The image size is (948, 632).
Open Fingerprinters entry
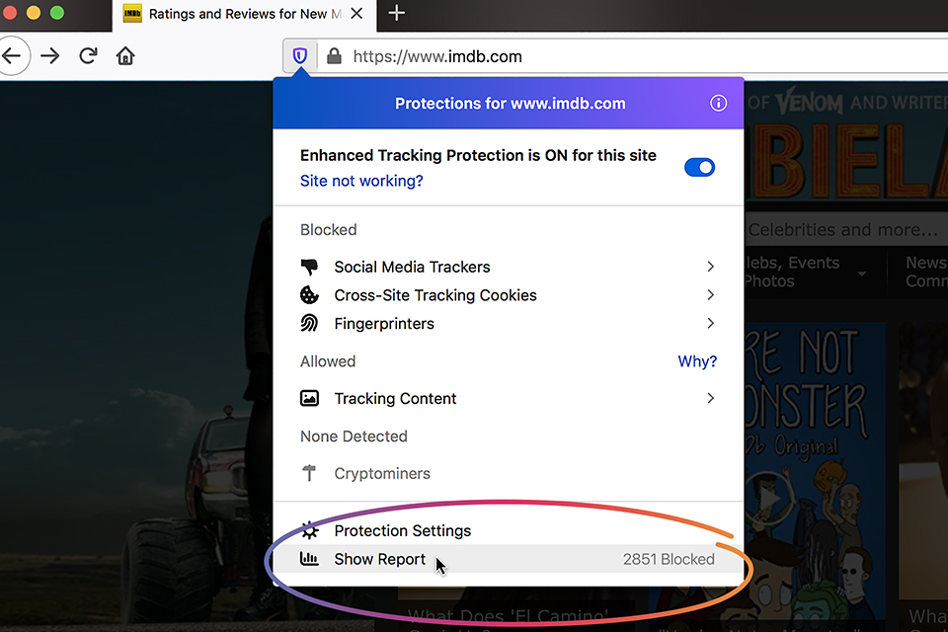(x=508, y=324)
